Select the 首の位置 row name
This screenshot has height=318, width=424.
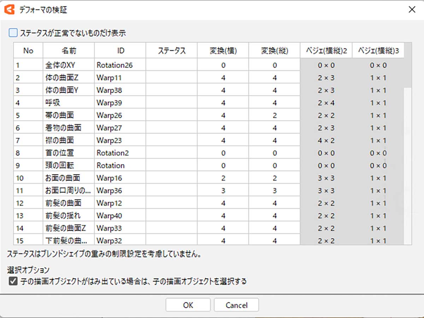[69, 153]
